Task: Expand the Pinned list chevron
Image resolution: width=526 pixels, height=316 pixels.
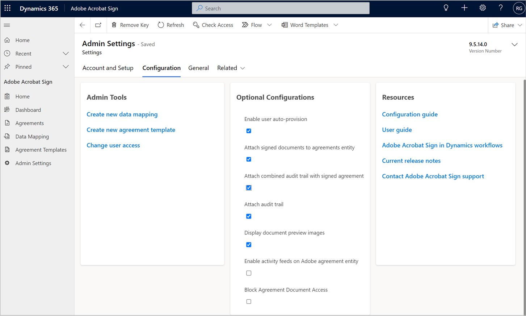Action: click(x=66, y=67)
